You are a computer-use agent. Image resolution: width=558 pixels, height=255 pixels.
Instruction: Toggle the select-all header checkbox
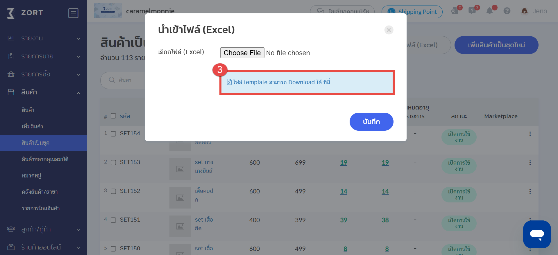113,116
